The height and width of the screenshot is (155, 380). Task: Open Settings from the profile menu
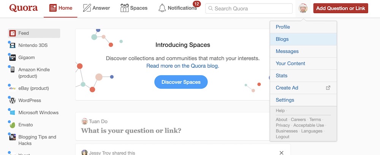[285, 100]
